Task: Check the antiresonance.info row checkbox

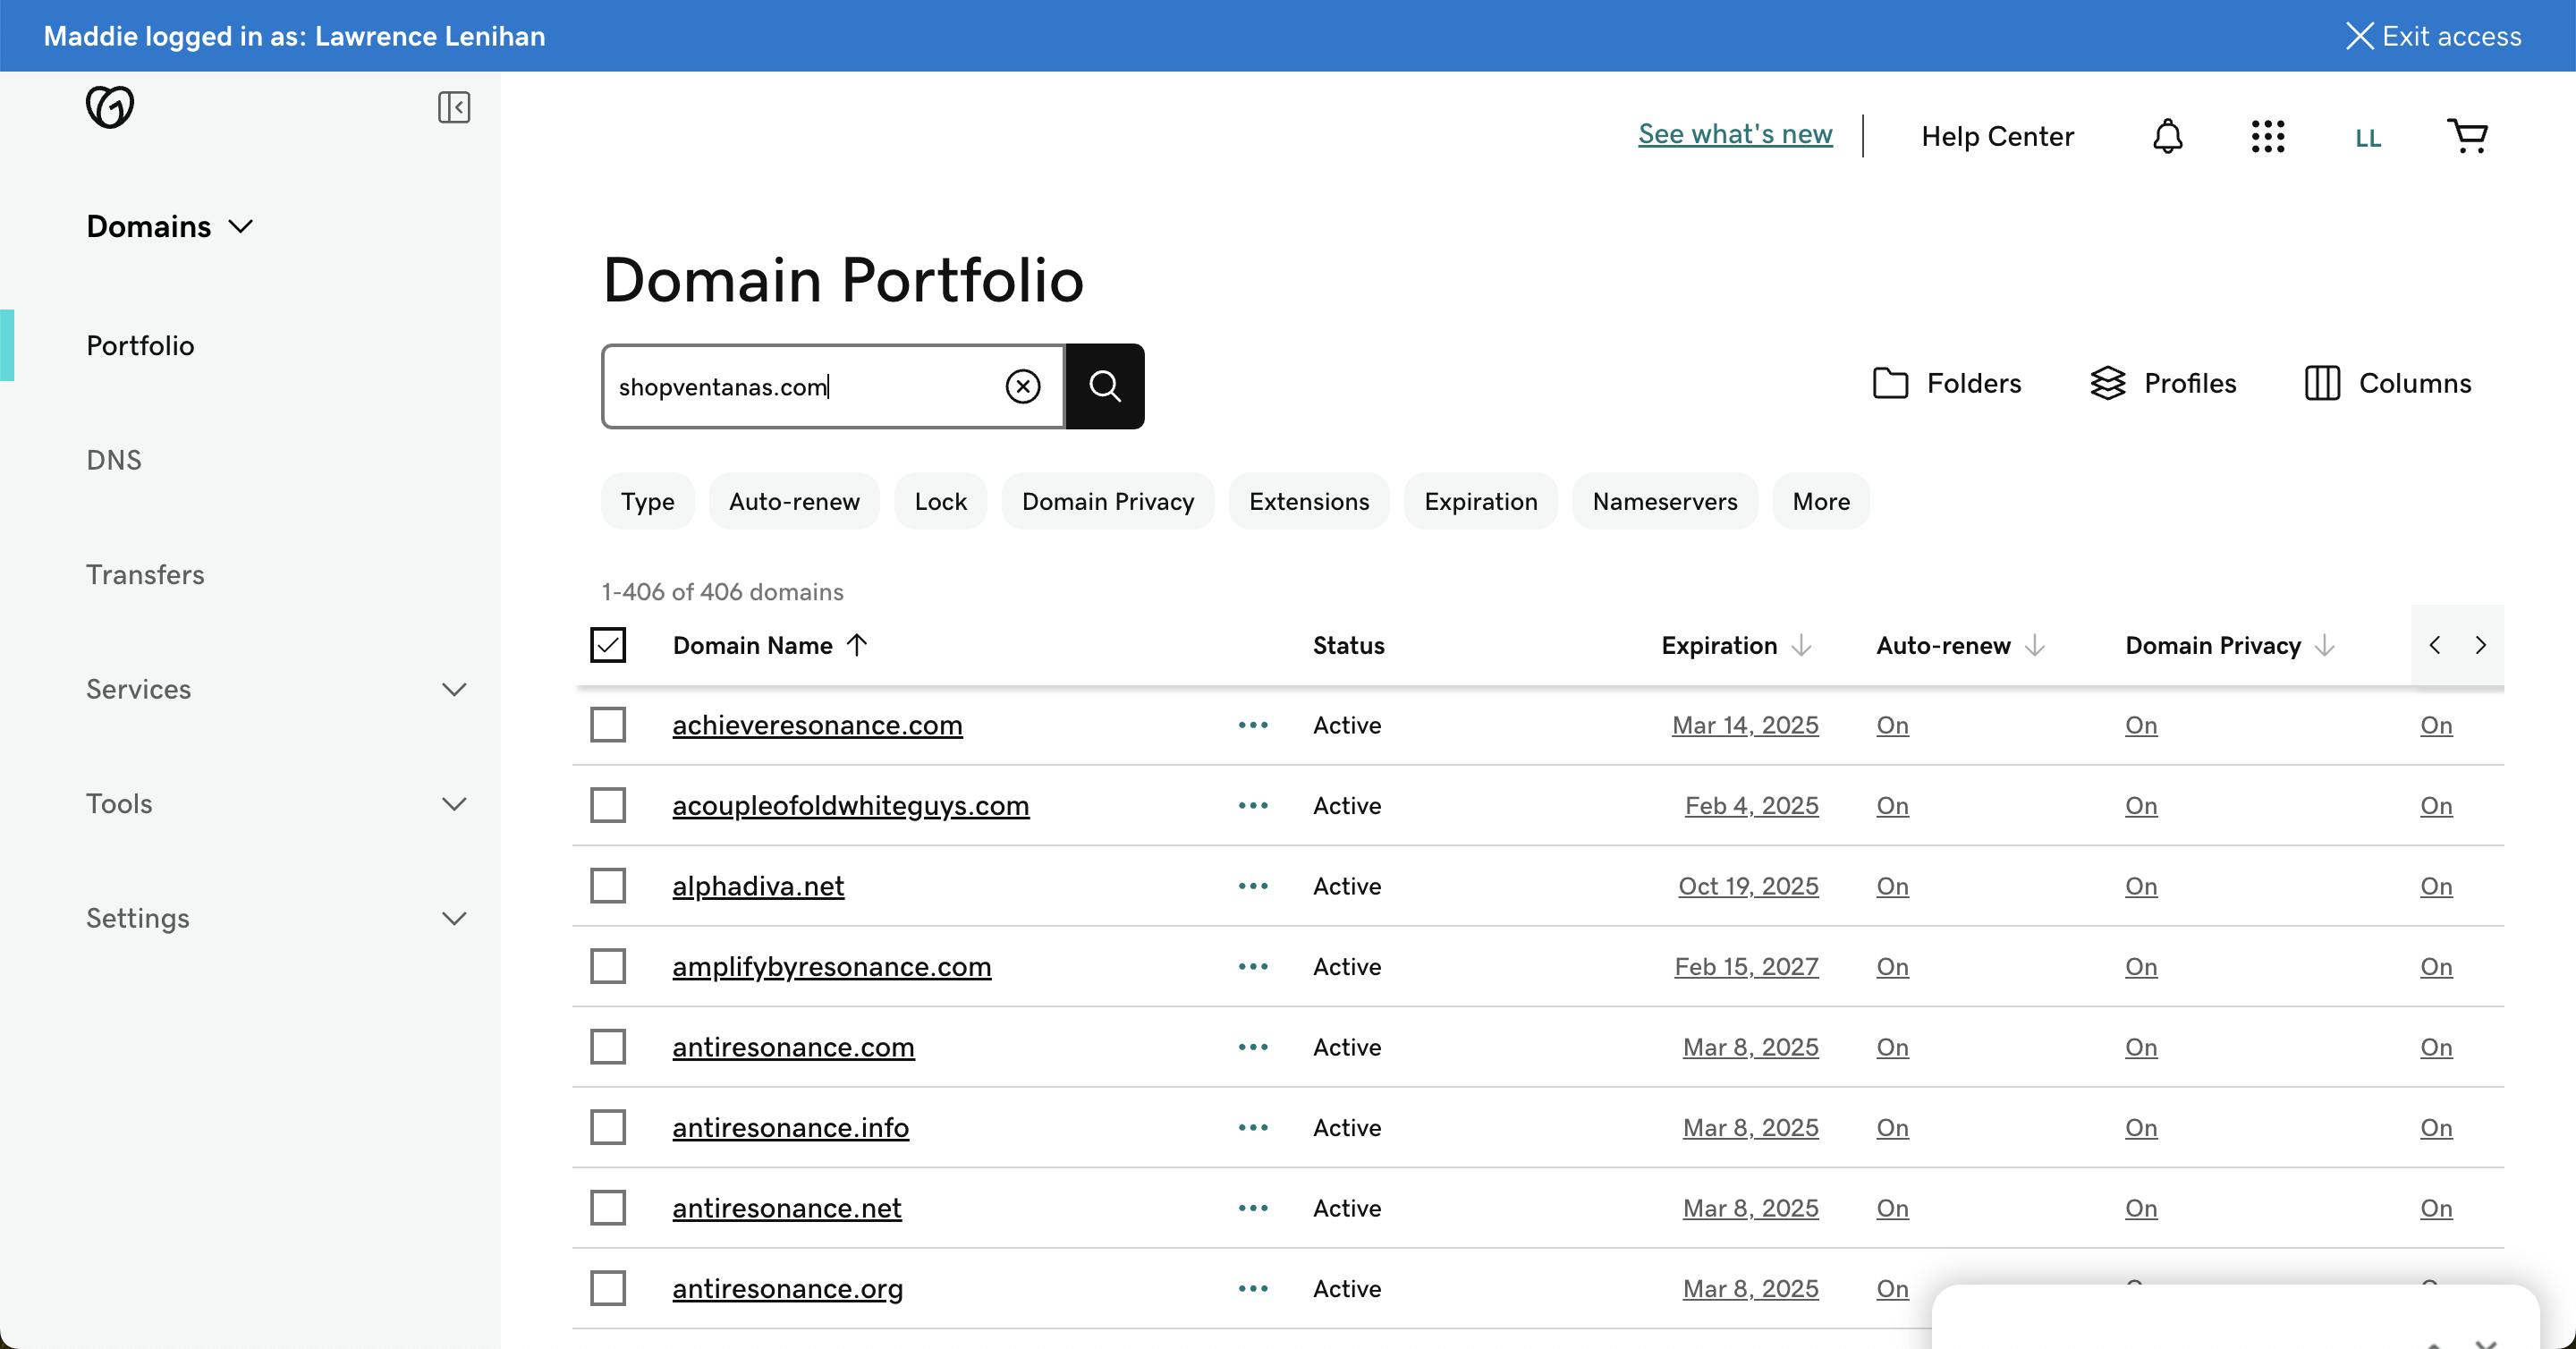Action: pos(608,1128)
